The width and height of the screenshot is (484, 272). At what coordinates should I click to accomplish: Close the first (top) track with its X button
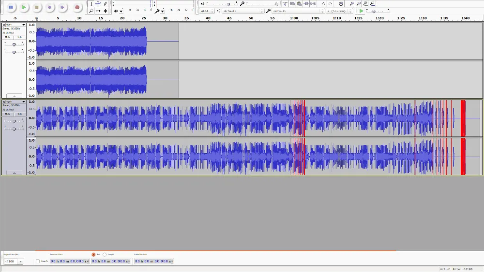[x=4, y=25]
